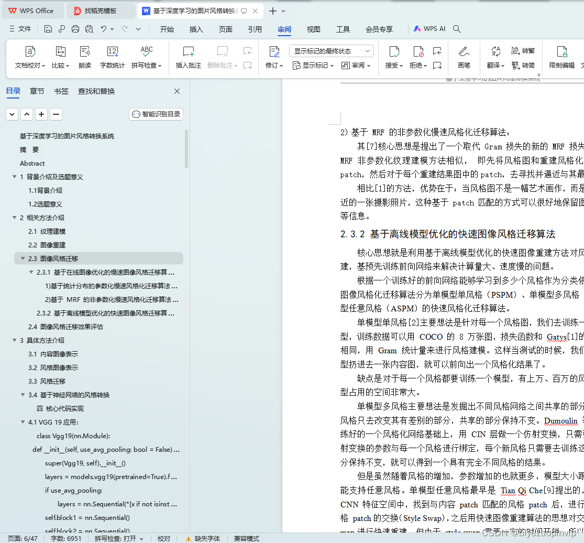Screen dimensions: 584x543
Task: Switch to the 插入 ribbon tab
Action: pos(196,29)
